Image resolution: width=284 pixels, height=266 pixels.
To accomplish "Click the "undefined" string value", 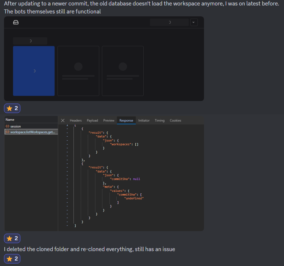I will coord(134,198).
